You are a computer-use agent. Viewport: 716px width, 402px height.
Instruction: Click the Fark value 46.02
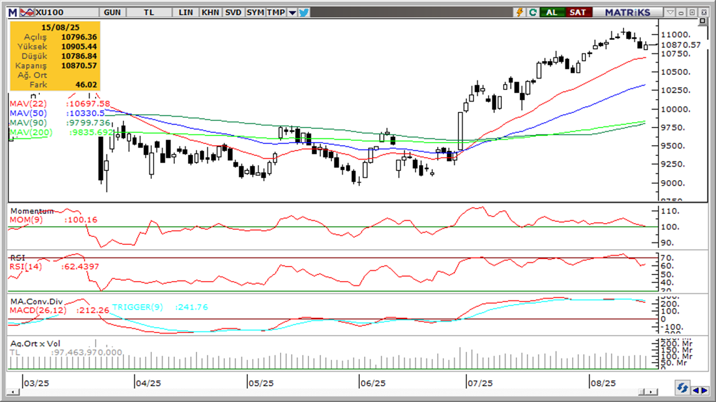(x=86, y=85)
